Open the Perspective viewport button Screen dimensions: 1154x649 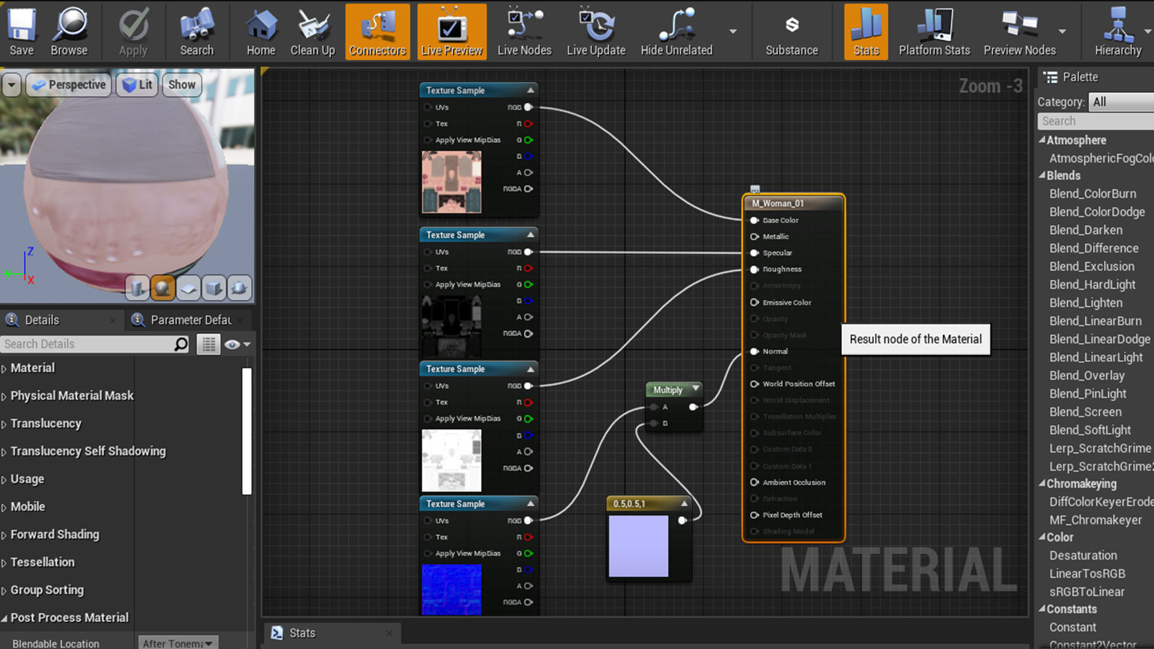(x=69, y=85)
